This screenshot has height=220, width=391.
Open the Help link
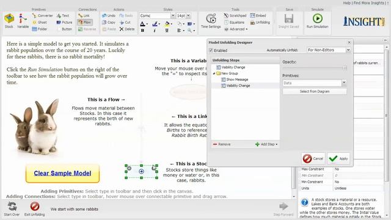(x=346, y=2)
